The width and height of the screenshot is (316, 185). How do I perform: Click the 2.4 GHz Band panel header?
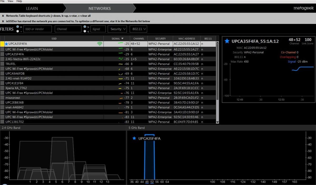(x=63, y=128)
